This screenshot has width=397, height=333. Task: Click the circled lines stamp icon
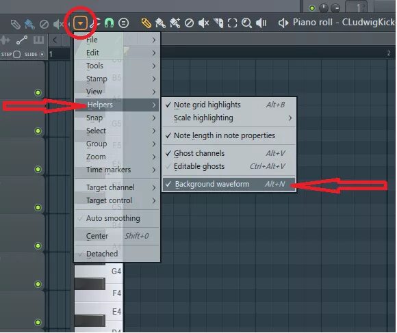coord(124,23)
